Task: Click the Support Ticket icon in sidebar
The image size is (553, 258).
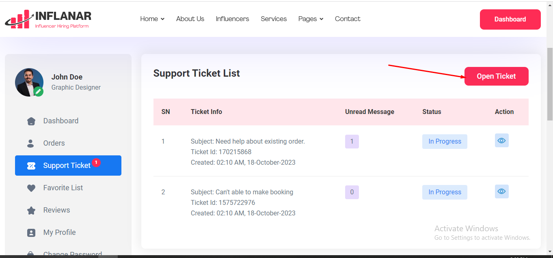Action: tap(31, 166)
